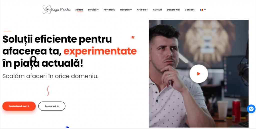
Task: Click the red X decoration near the headline
Action: [x=133, y=37]
